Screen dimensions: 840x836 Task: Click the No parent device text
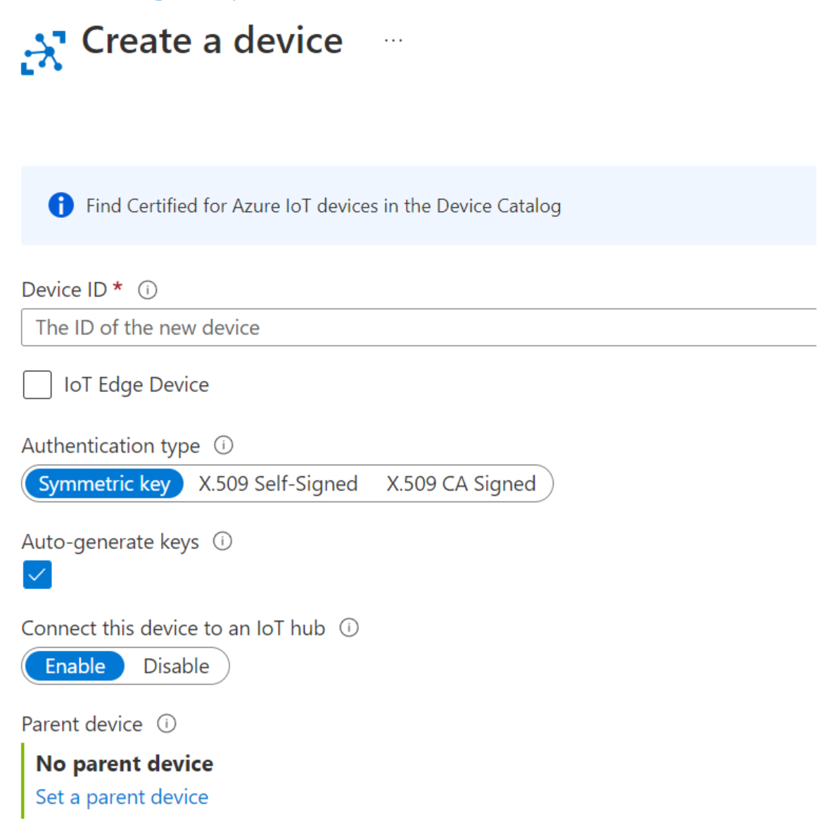(x=125, y=764)
